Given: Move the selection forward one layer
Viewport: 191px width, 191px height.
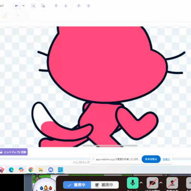Looking at the screenshot, I should [x=56, y=6].
